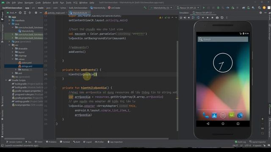The width and height of the screenshot is (271, 152).
Task: Open the MainActivity run configuration dropdown
Action: click(161, 8)
